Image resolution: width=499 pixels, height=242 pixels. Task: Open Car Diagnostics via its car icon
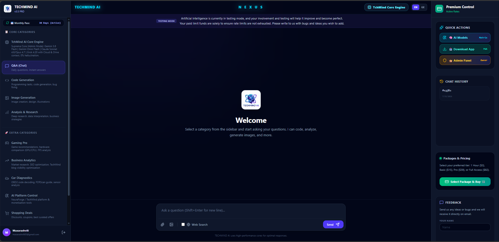7,178
